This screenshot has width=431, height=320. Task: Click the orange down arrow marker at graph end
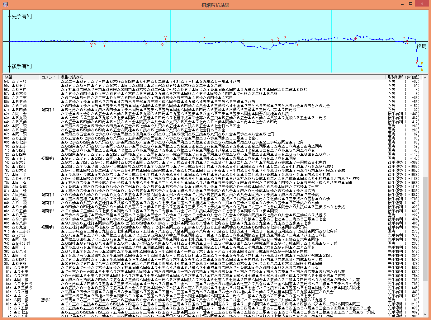[x=422, y=63]
